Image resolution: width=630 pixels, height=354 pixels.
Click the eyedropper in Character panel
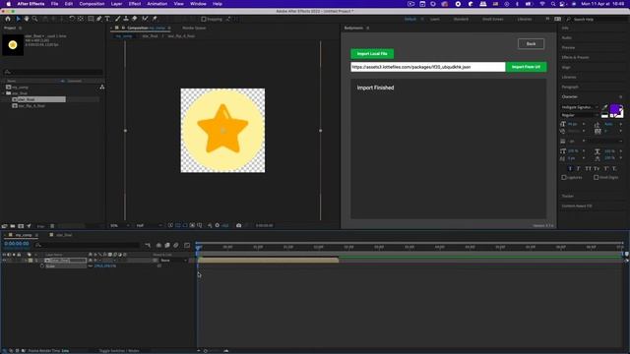(x=605, y=107)
